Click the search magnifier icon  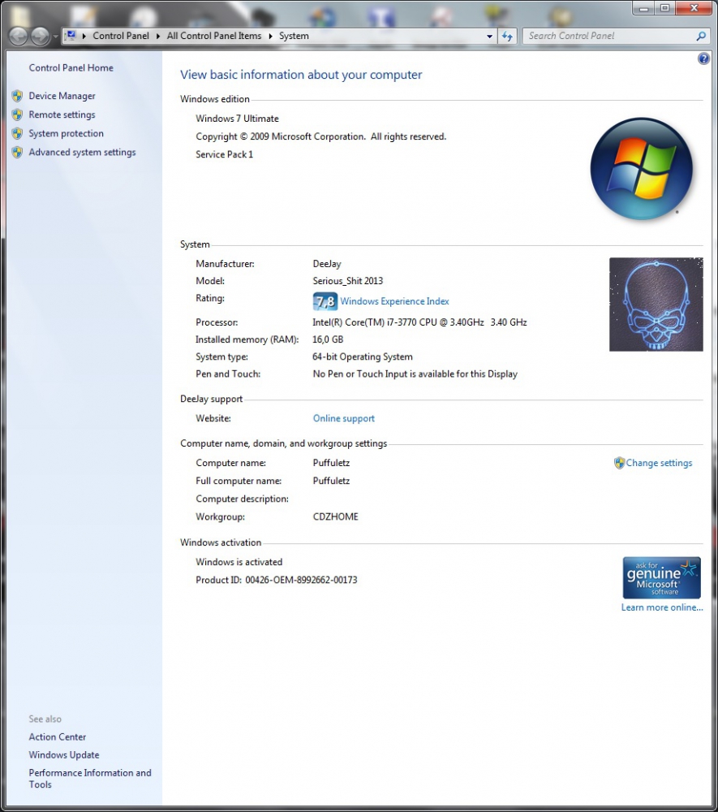coord(701,36)
